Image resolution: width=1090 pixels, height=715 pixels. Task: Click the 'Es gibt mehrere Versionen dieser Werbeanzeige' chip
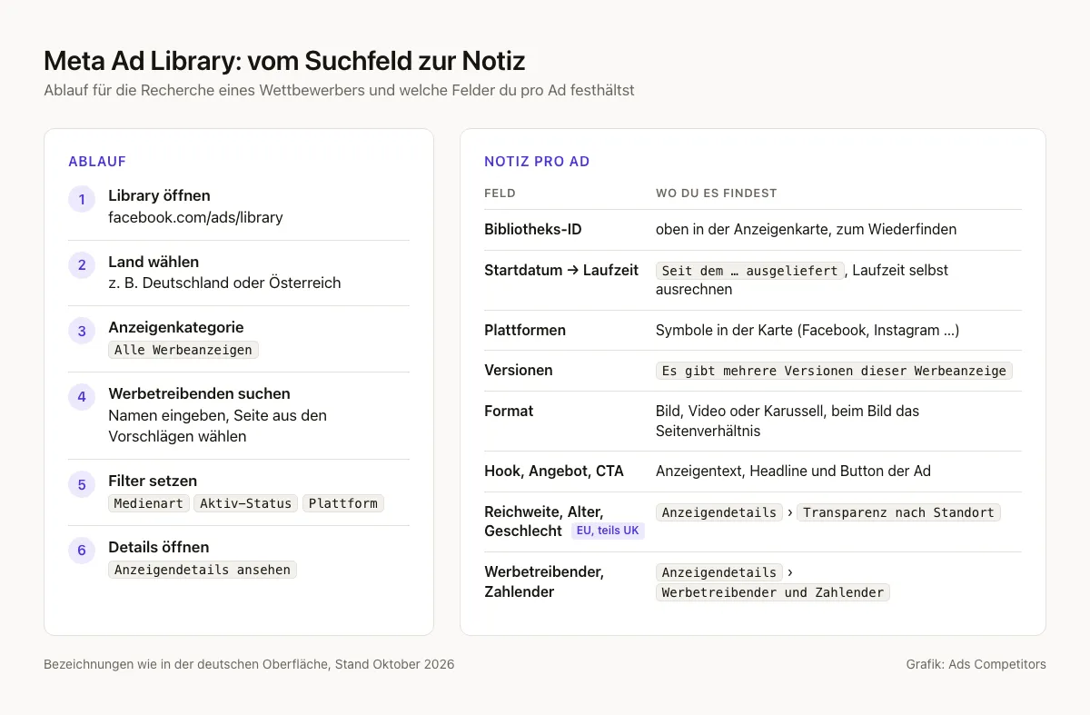834,371
